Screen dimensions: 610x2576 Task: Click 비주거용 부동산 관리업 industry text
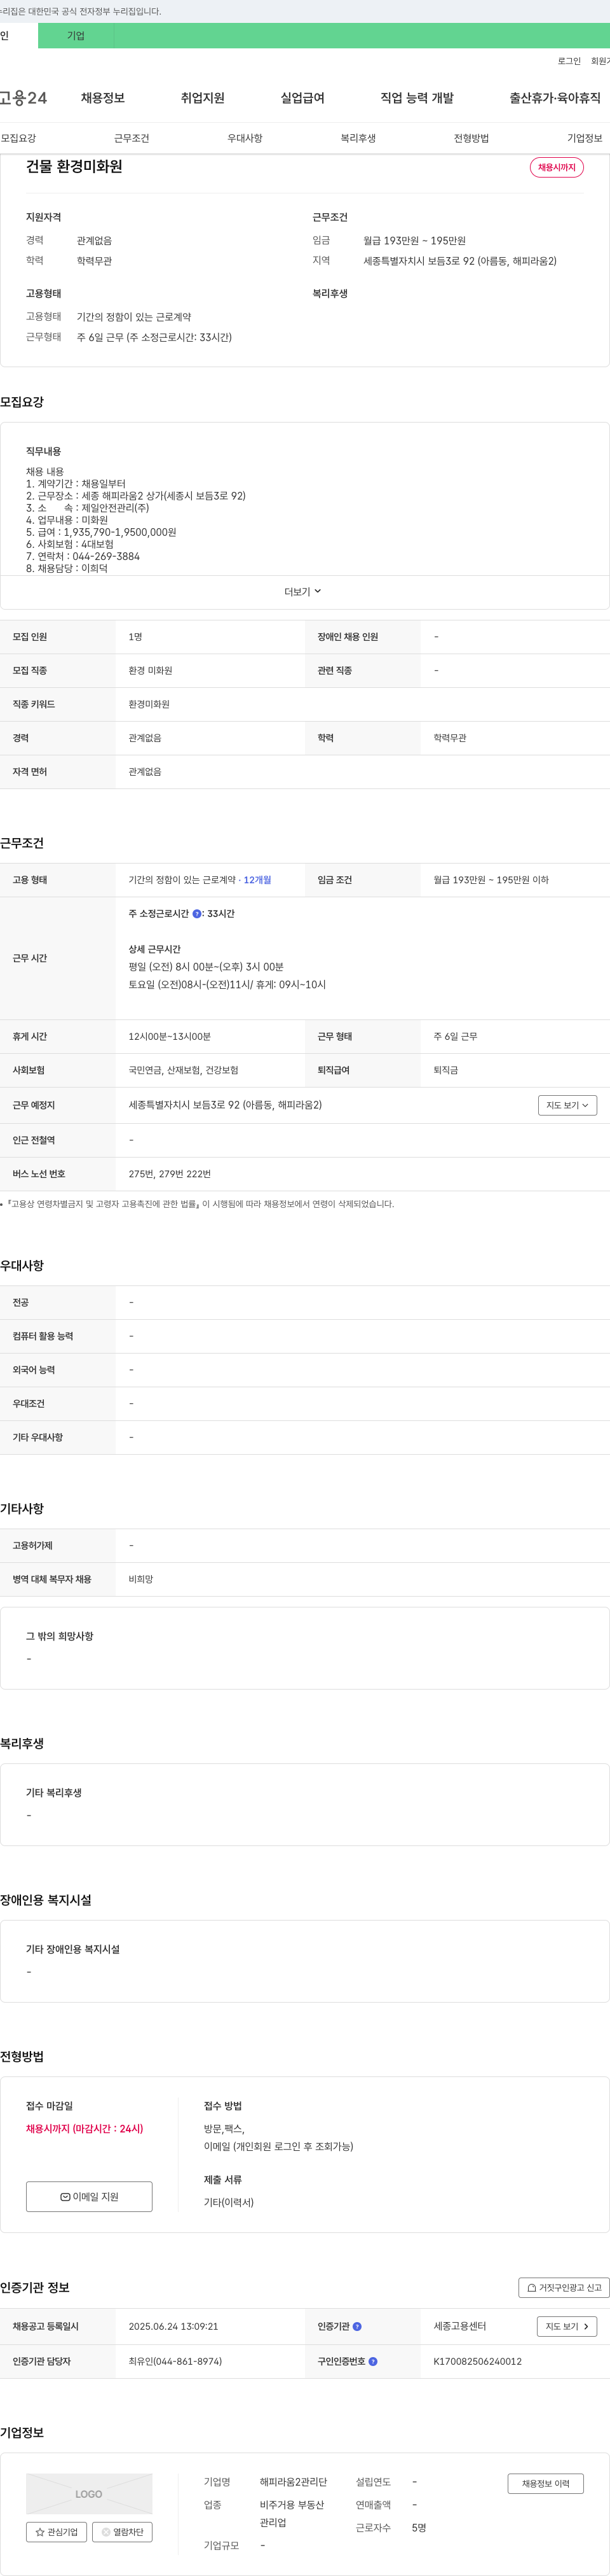tap(292, 2514)
